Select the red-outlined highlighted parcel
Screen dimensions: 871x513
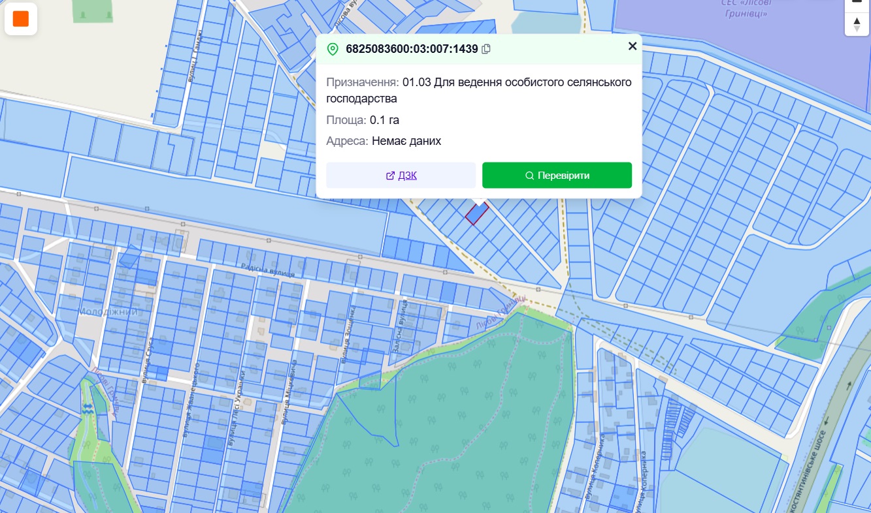pyautogui.click(x=476, y=214)
